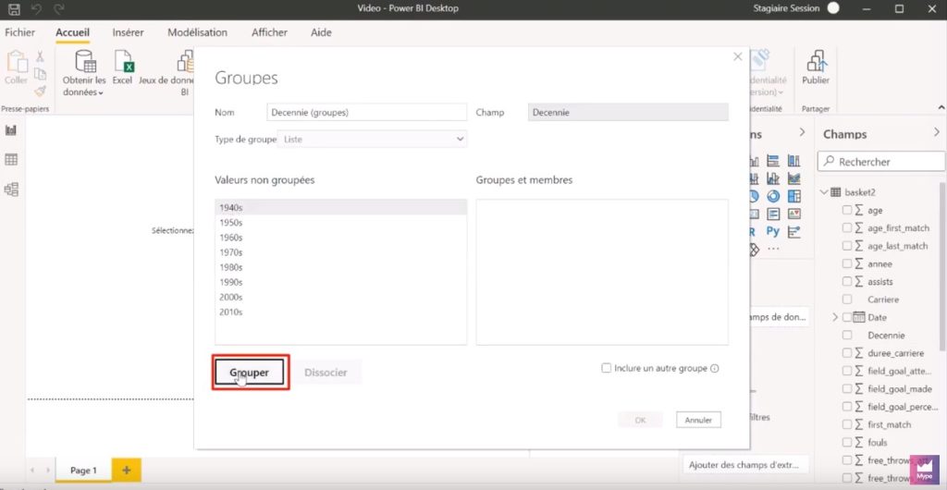Select the 1980s value

340,267
